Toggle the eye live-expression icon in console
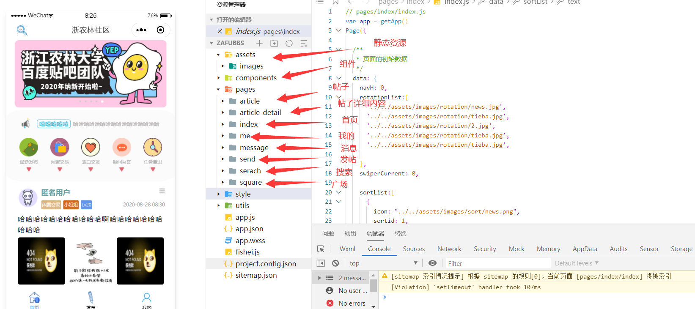 coord(432,263)
